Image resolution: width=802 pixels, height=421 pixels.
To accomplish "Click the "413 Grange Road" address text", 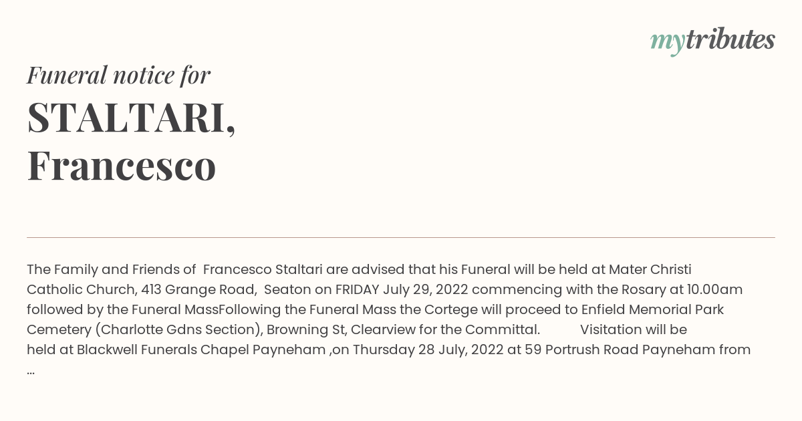I will click(198, 289).
